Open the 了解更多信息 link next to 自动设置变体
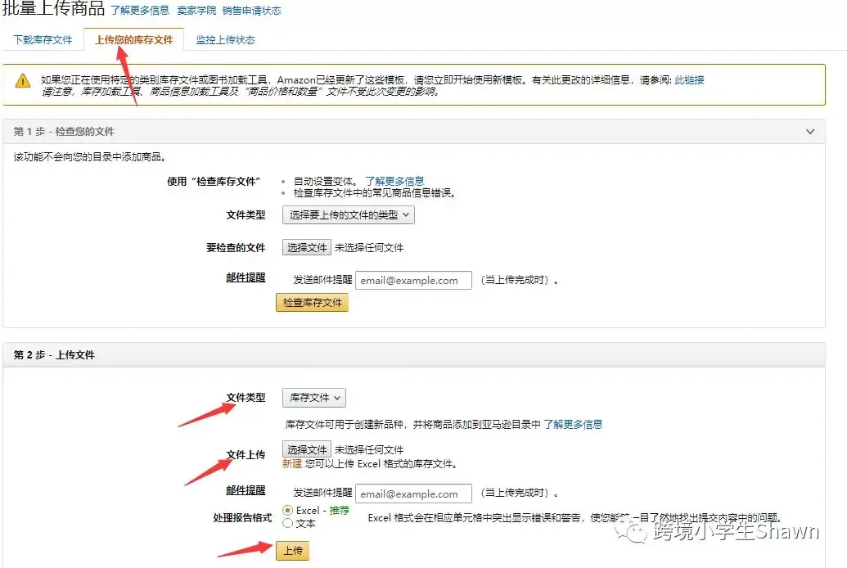Image resolution: width=847 pixels, height=568 pixels. pyautogui.click(x=394, y=181)
